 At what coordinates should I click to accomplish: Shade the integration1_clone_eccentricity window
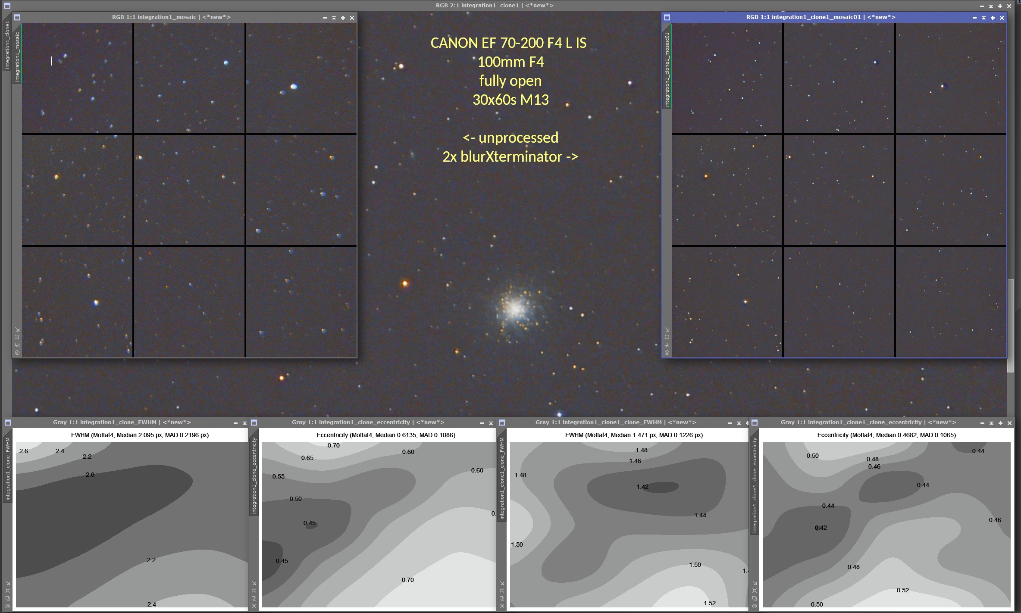pyautogui.click(x=491, y=423)
